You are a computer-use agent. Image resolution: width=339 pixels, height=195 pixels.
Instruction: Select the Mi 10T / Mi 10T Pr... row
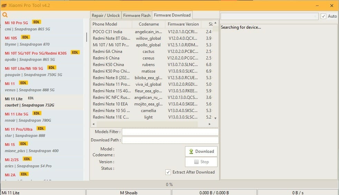click(152, 45)
